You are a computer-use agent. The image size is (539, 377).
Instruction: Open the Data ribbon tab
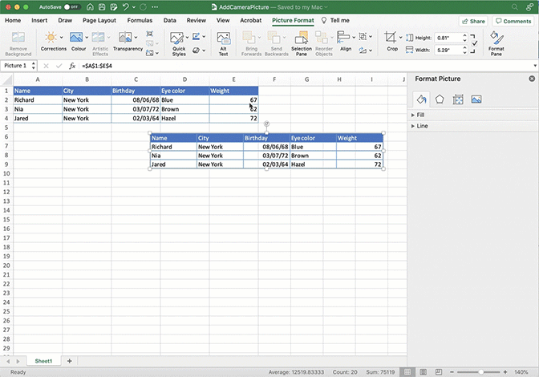(170, 20)
